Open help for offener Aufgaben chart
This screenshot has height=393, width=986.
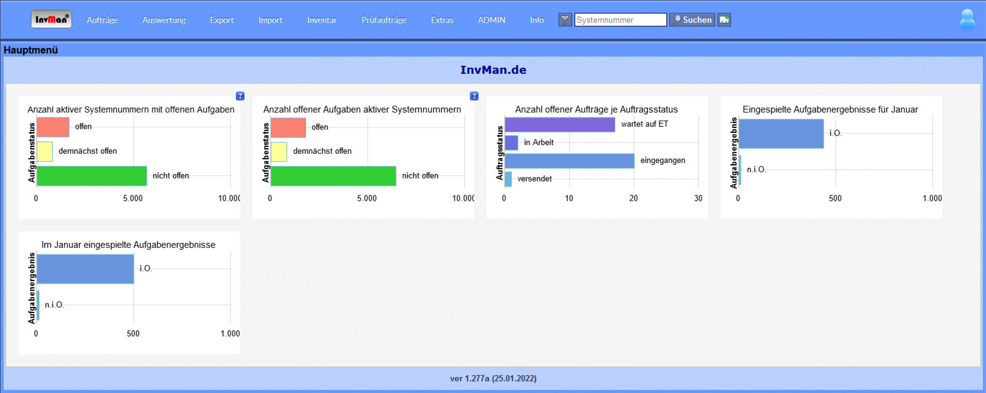[x=474, y=96]
